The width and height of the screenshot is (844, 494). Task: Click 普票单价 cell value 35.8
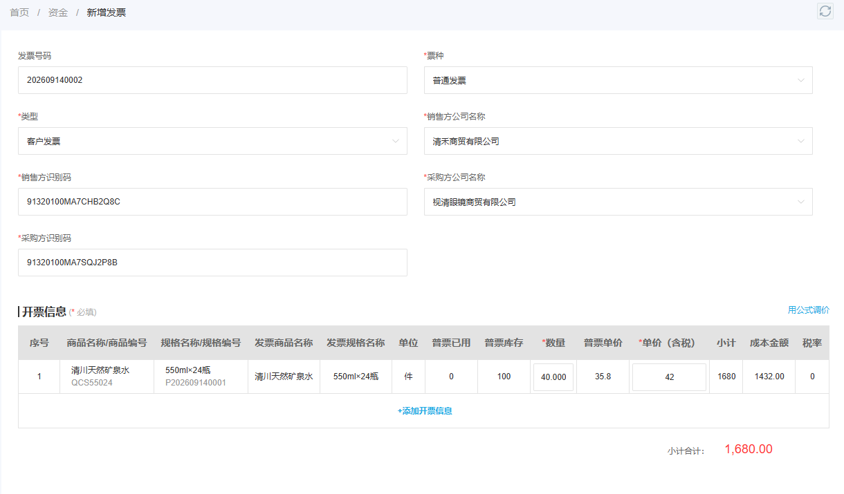point(603,377)
